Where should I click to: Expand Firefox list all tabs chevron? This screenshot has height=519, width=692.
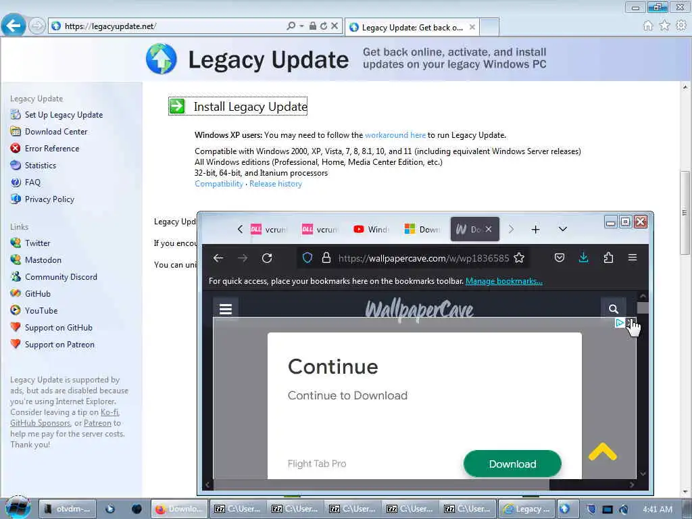point(563,229)
